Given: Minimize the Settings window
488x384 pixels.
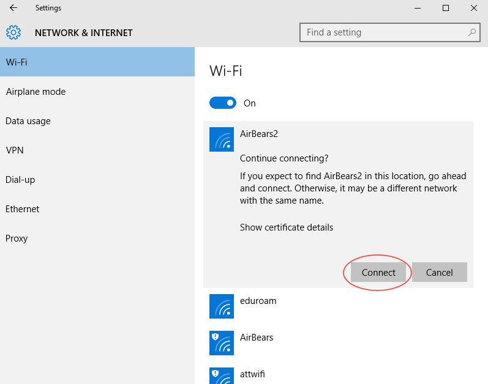Looking at the screenshot, I should [x=418, y=8].
